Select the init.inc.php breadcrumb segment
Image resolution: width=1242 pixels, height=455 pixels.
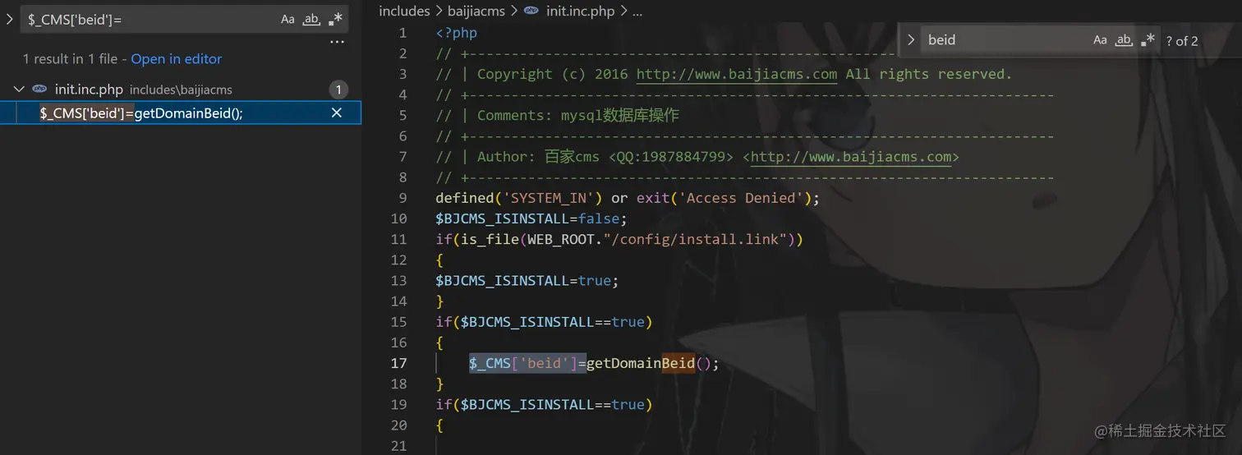tap(580, 11)
